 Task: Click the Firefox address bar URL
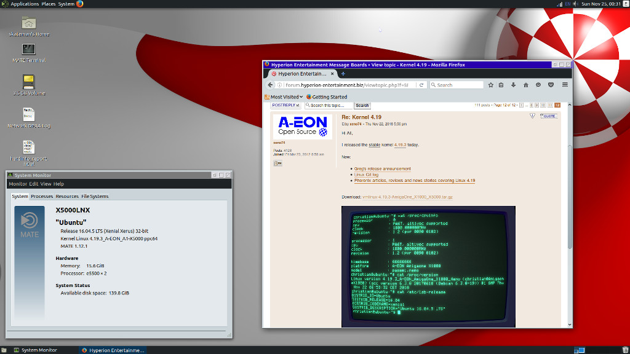[347, 85]
